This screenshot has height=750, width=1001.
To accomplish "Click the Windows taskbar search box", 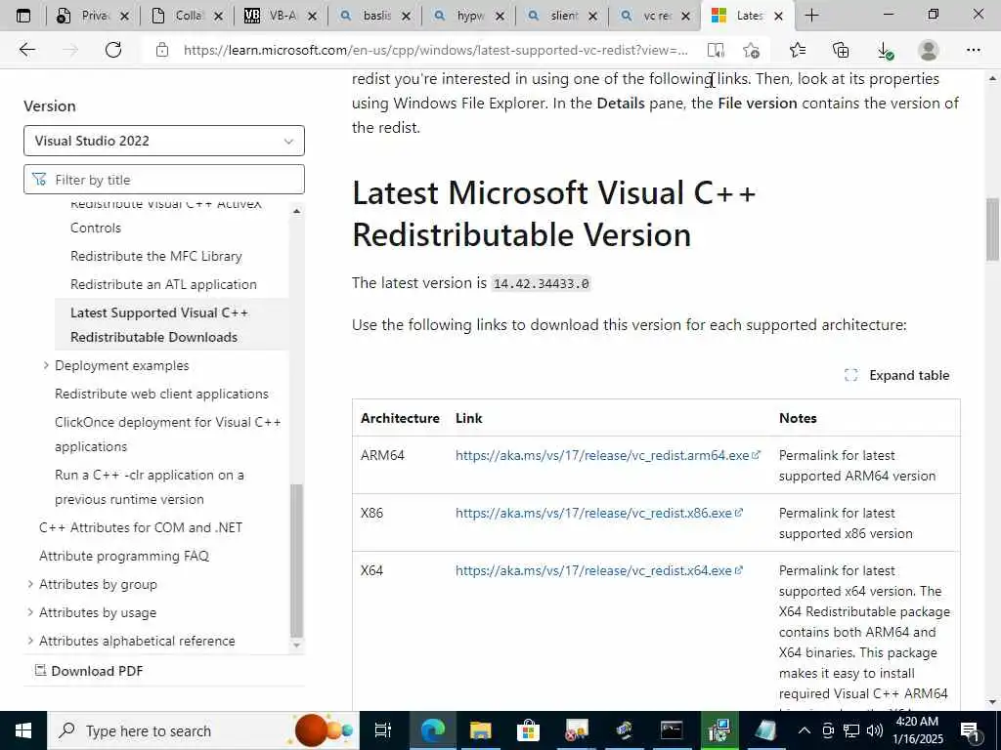I will click(x=202, y=730).
